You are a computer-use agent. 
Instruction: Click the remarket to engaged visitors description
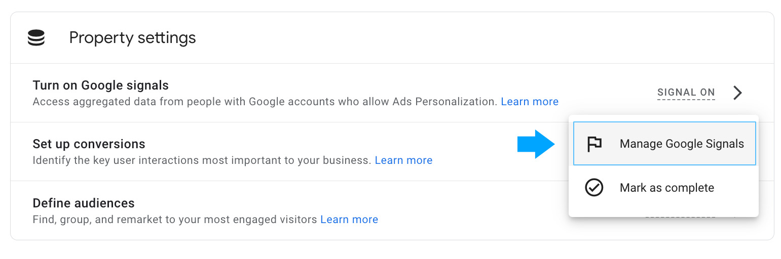(x=175, y=220)
